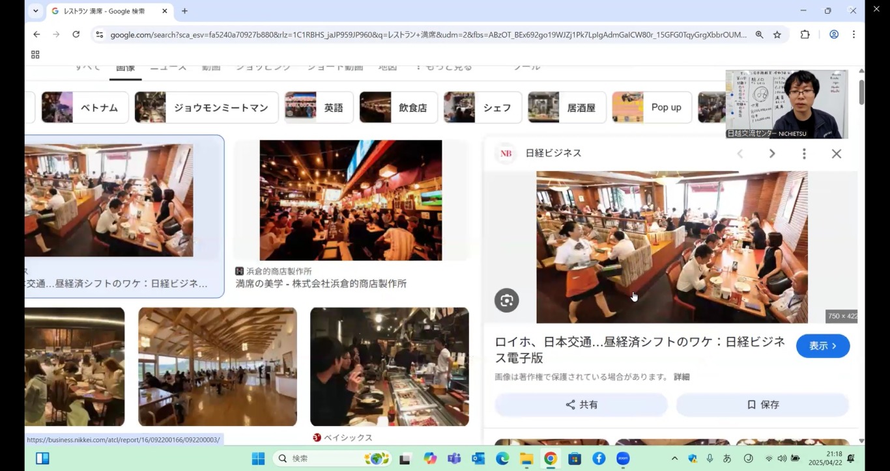Save the image with 保存 button
890x471 pixels.
click(762, 405)
